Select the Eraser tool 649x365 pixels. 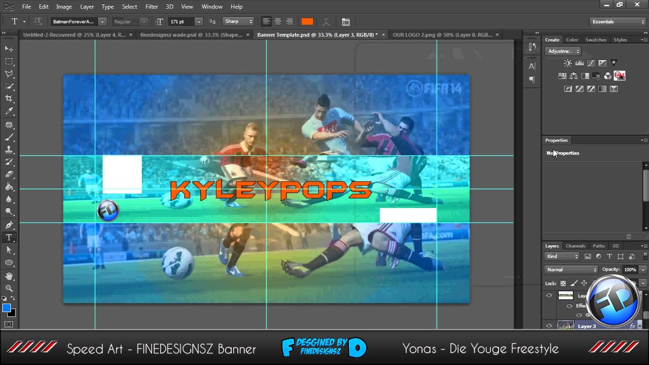pyautogui.click(x=9, y=174)
